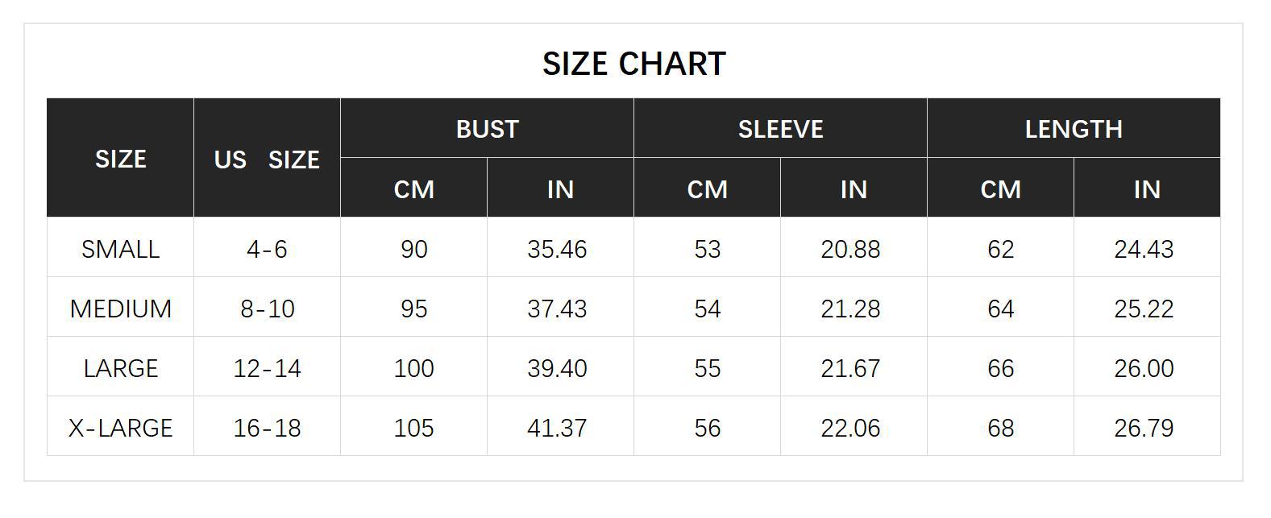Click the SLEEVE column header
This screenshot has width=1271, height=518.
click(x=780, y=129)
